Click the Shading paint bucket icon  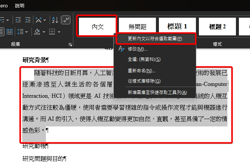point(37,32)
